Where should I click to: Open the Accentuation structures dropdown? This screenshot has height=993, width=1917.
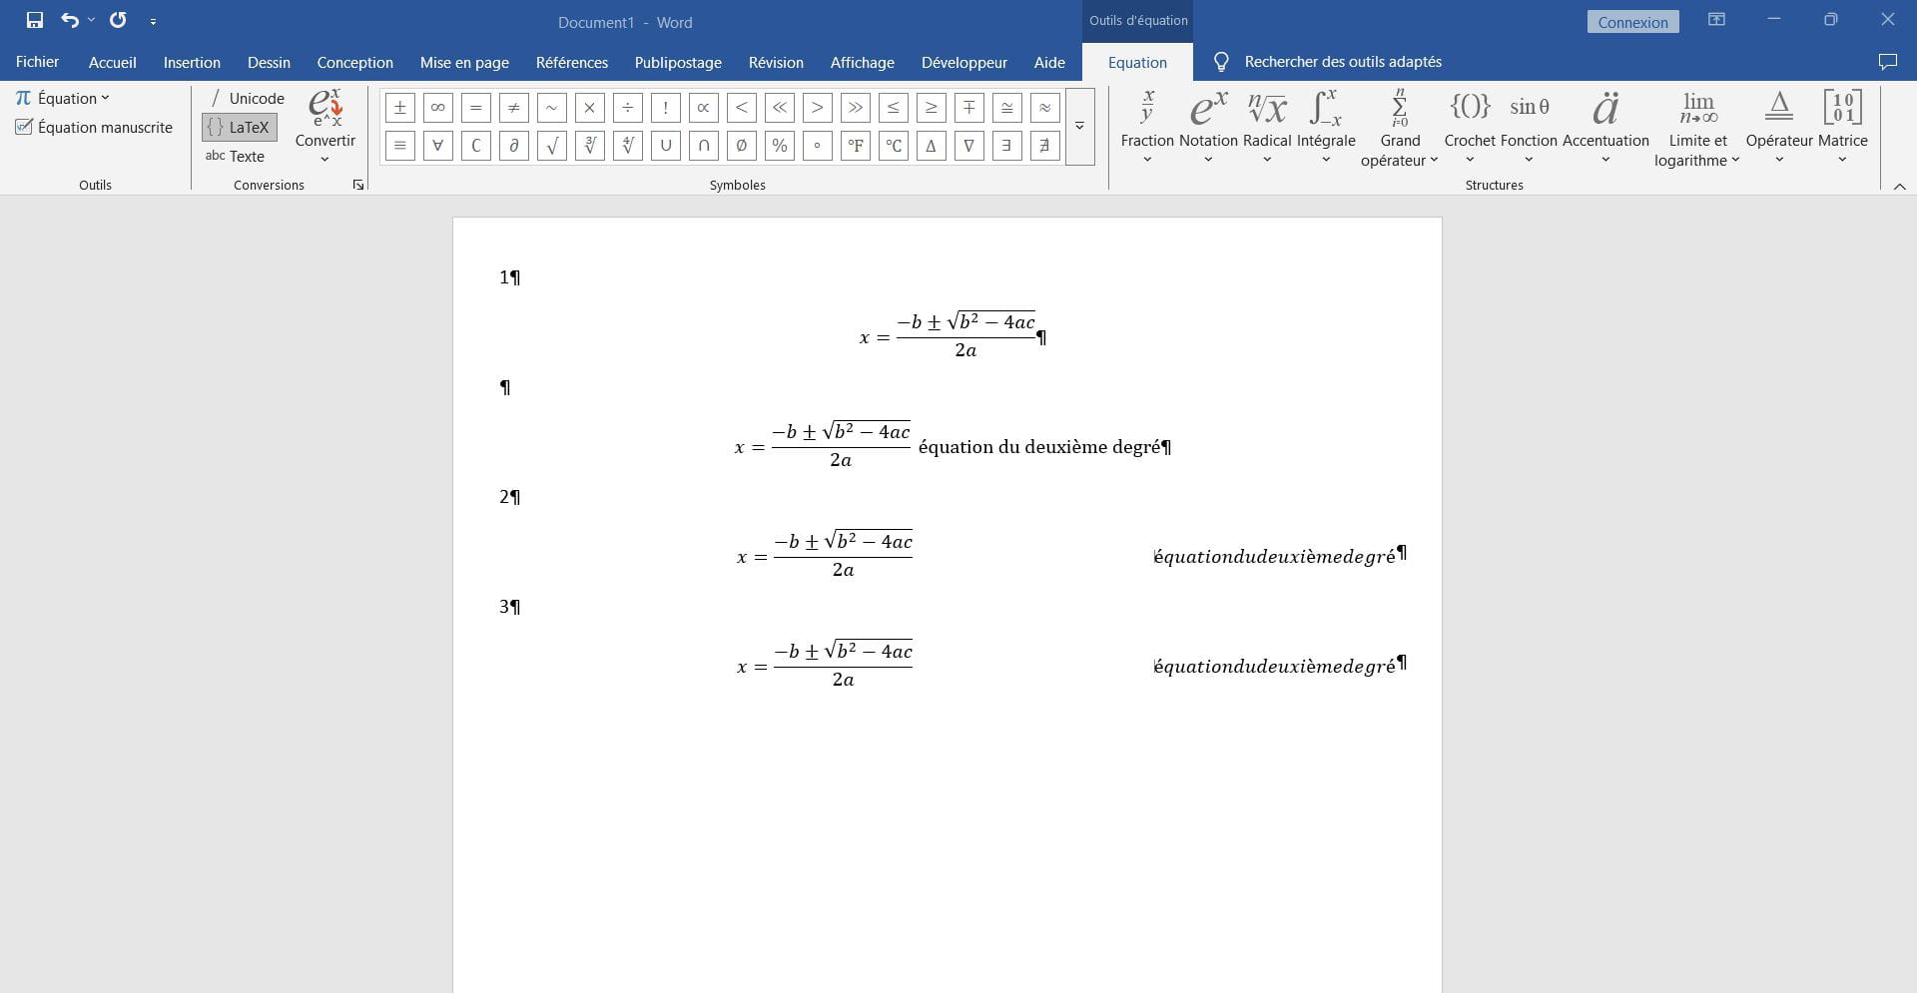coord(1605,127)
